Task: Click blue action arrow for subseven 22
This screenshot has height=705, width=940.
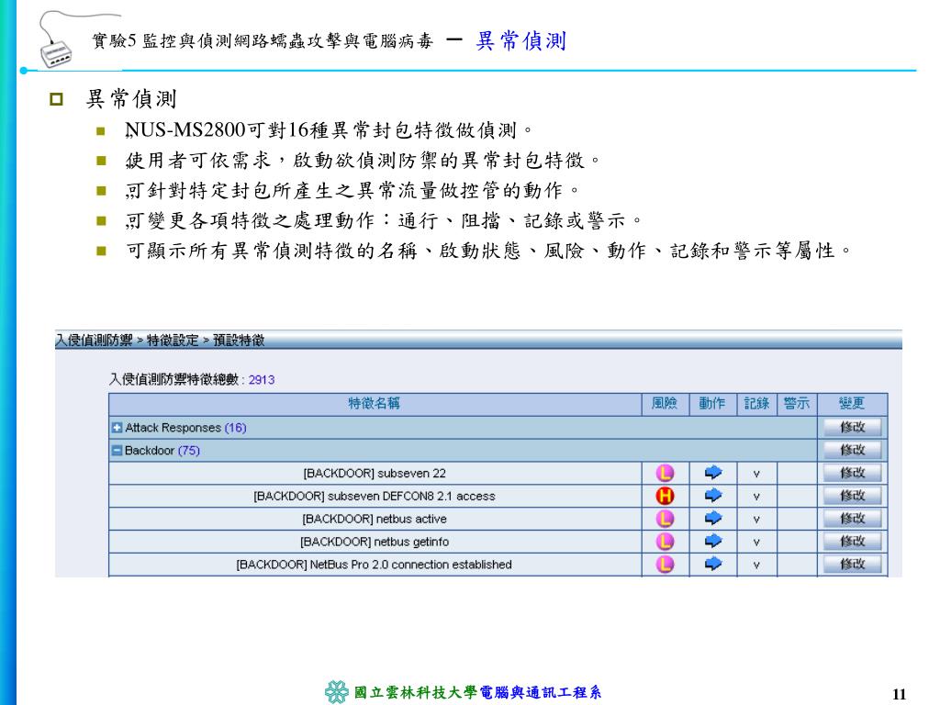Action: coord(712,473)
